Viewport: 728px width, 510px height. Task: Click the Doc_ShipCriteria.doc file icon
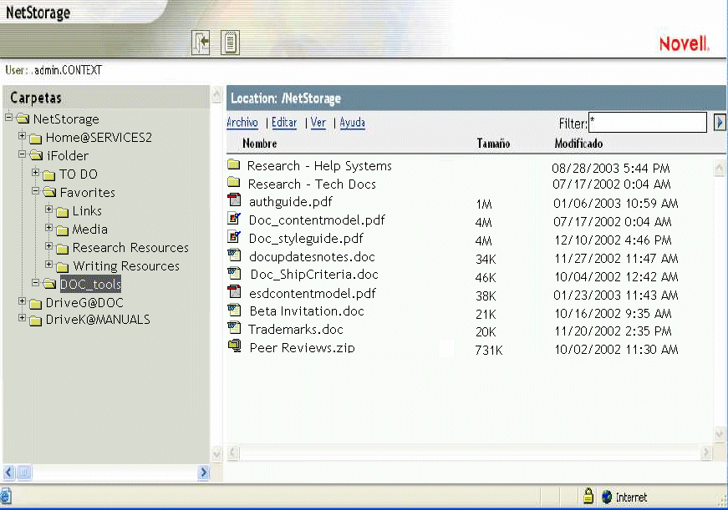(235, 273)
